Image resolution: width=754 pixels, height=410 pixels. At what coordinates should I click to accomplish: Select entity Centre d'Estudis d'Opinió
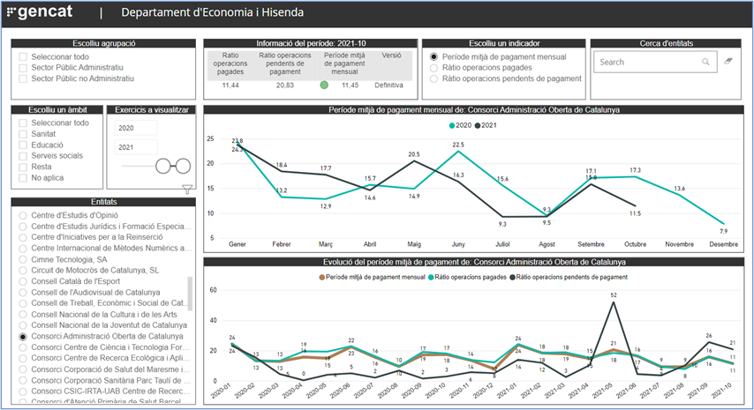23,215
